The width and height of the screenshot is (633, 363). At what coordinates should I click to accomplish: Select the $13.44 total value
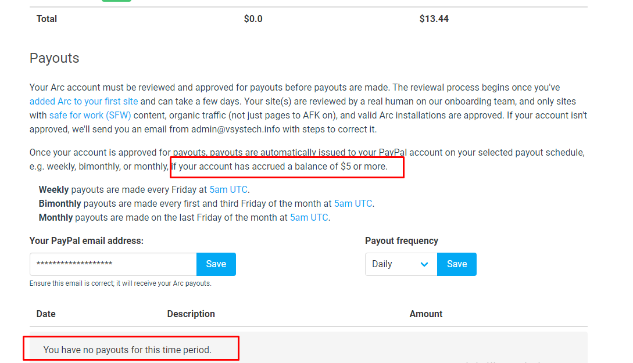click(x=434, y=19)
